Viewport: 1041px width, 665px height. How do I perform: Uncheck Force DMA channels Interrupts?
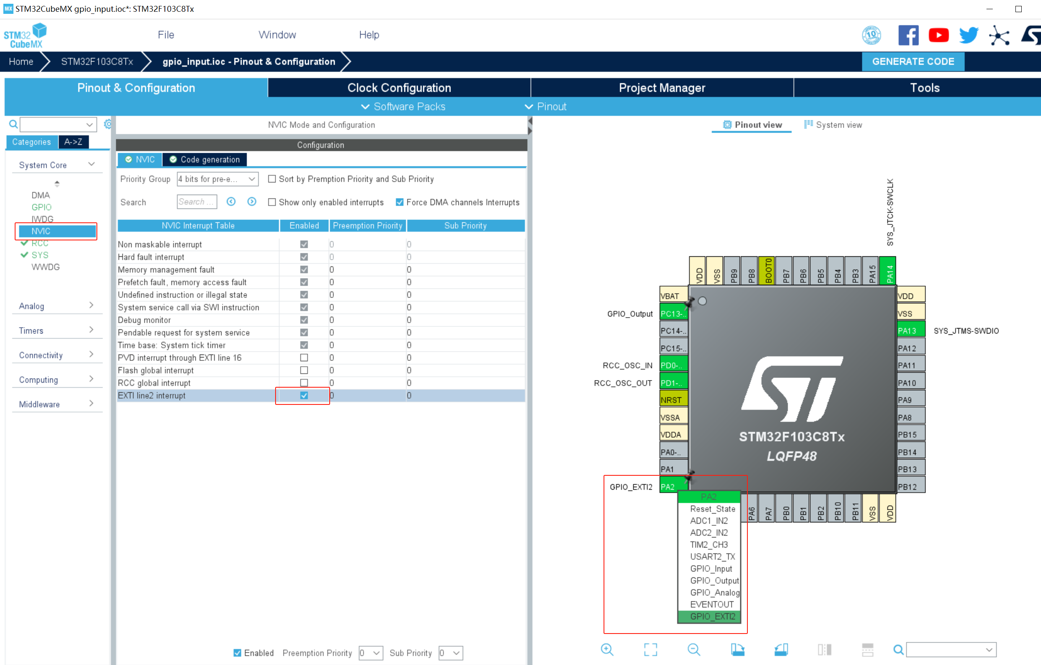click(399, 202)
